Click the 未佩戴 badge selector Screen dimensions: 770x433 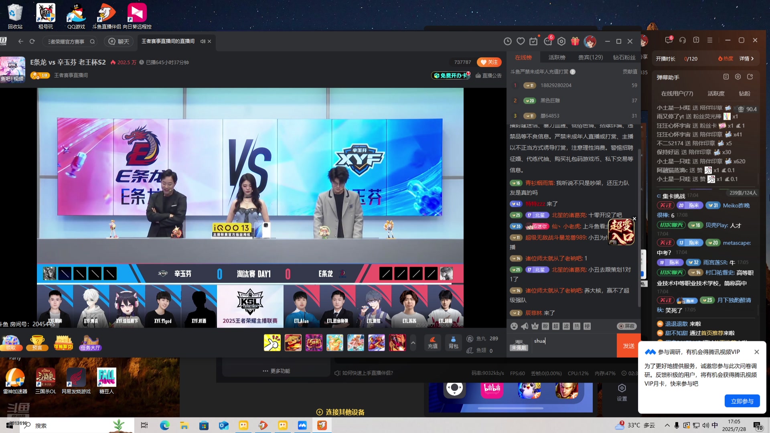tap(519, 345)
